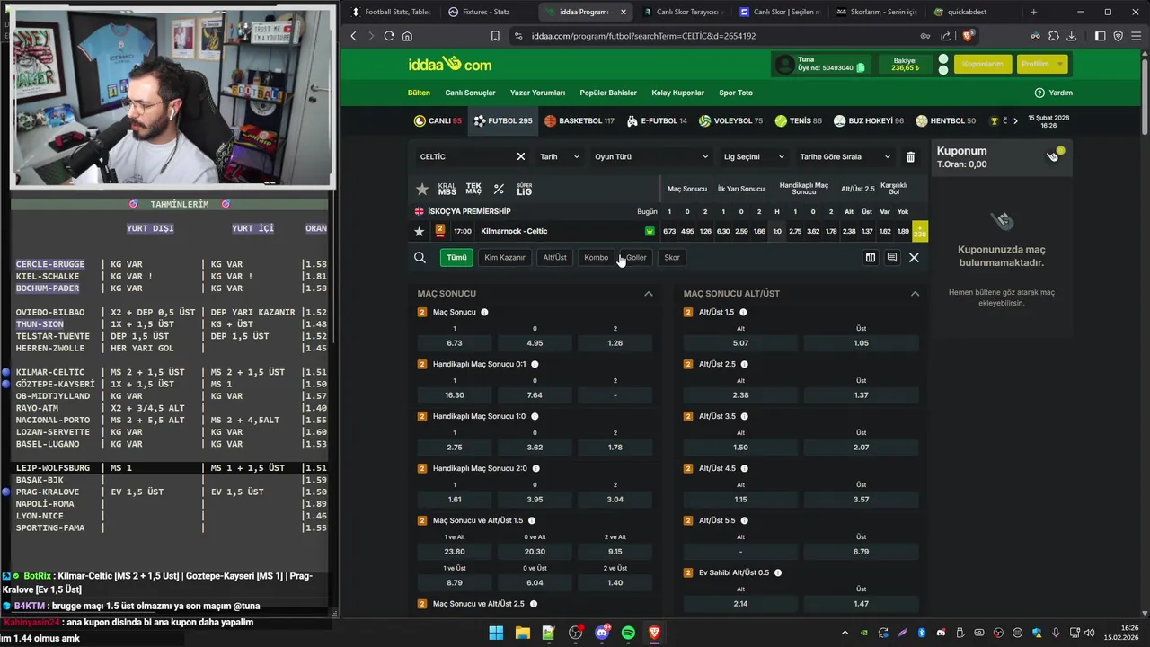Open the Windows Start menu
This screenshot has height=647, width=1150.
click(496, 633)
